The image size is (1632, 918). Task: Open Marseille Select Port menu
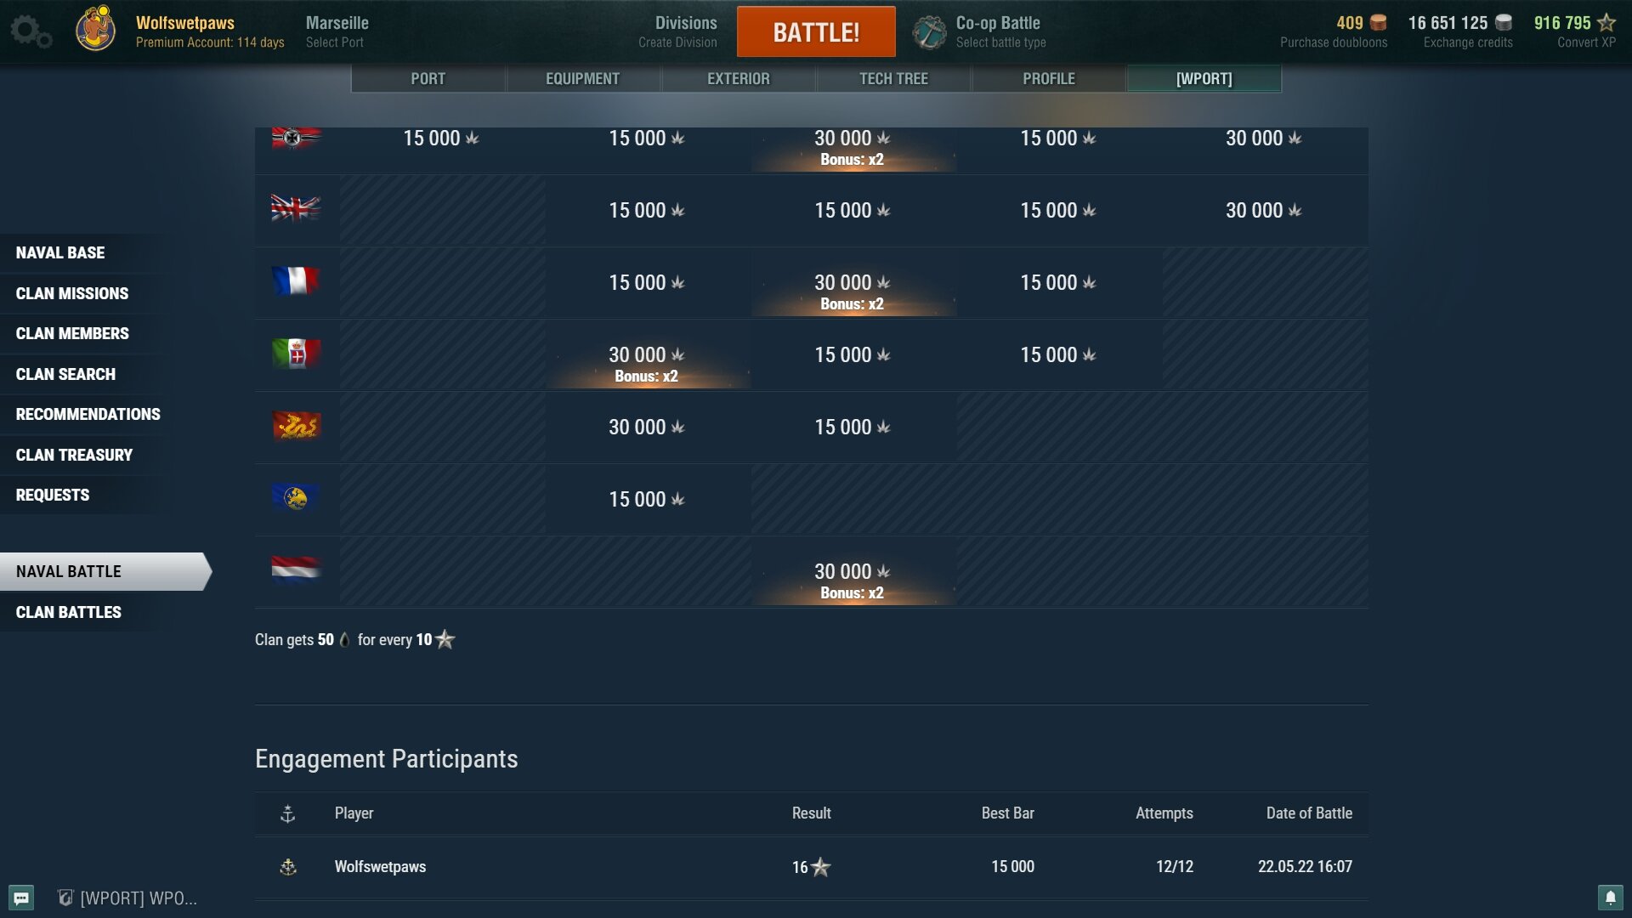(x=337, y=31)
